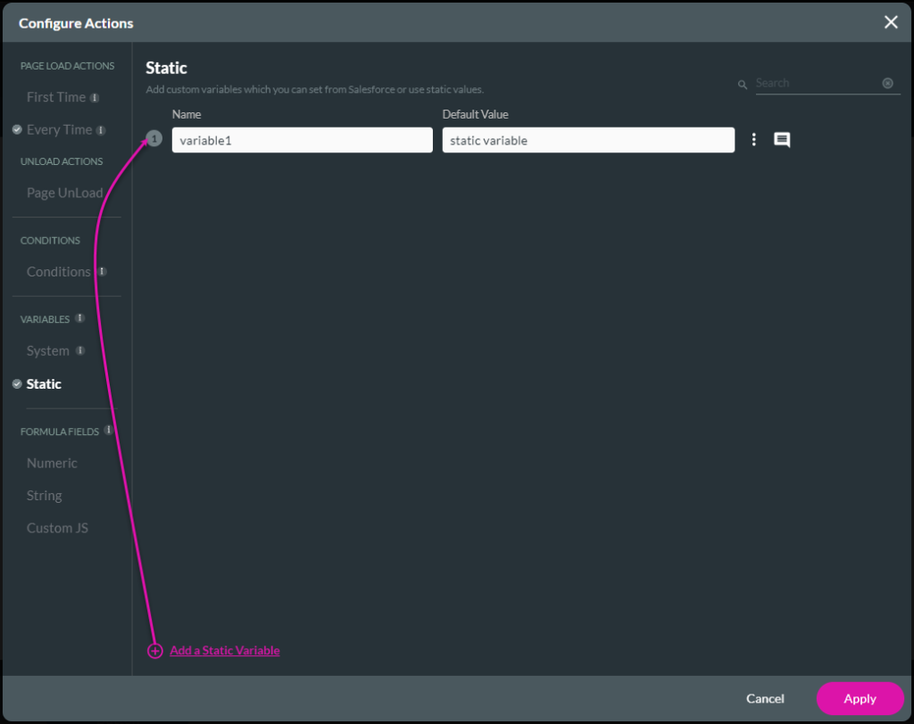Click the info icon next to System
Screen dimensions: 914x724
[80, 351]
